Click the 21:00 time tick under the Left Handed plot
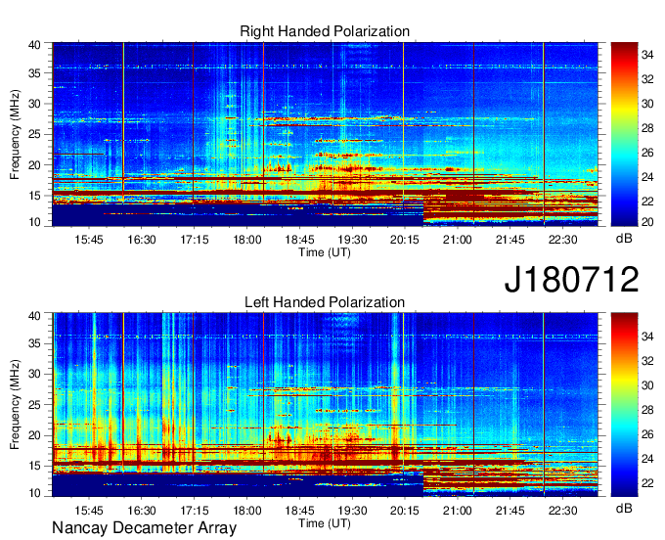The height and width of the screenshot is (540, 665). pyautogui.click(x=458, y=510)
